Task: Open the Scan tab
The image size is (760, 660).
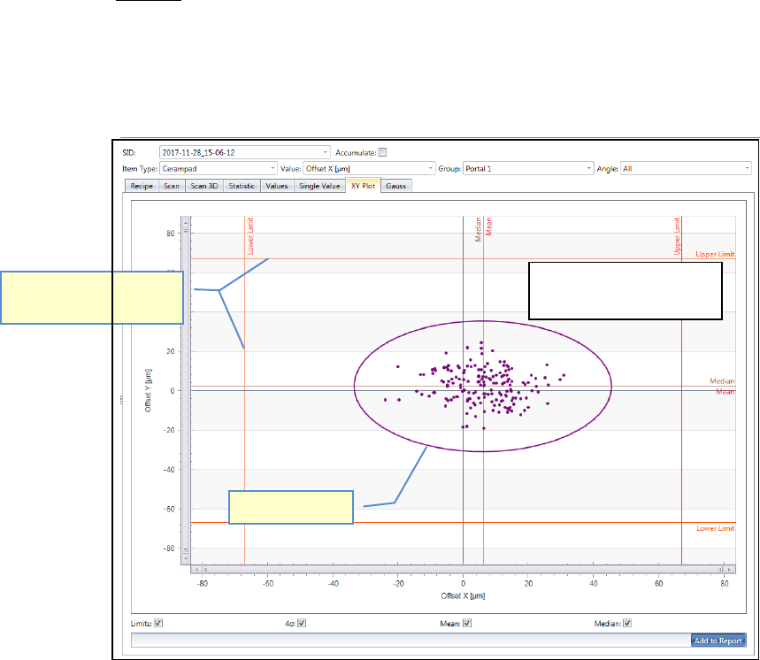Action: 172,186
